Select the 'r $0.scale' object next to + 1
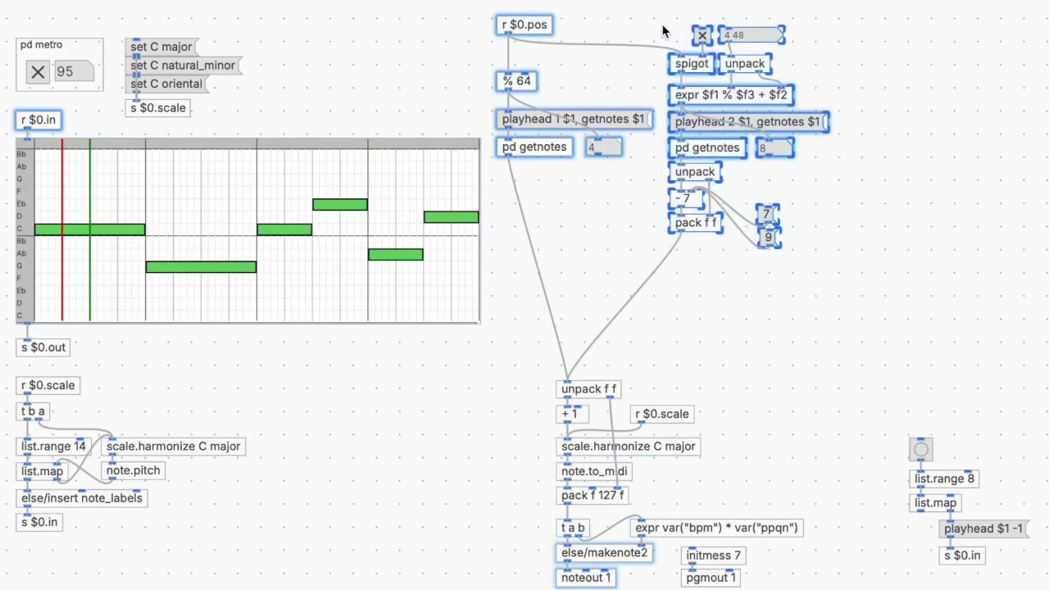Image resolution: width=1049 pixels, height=590 pixels. pyautogui.click(x=662, y=415)
